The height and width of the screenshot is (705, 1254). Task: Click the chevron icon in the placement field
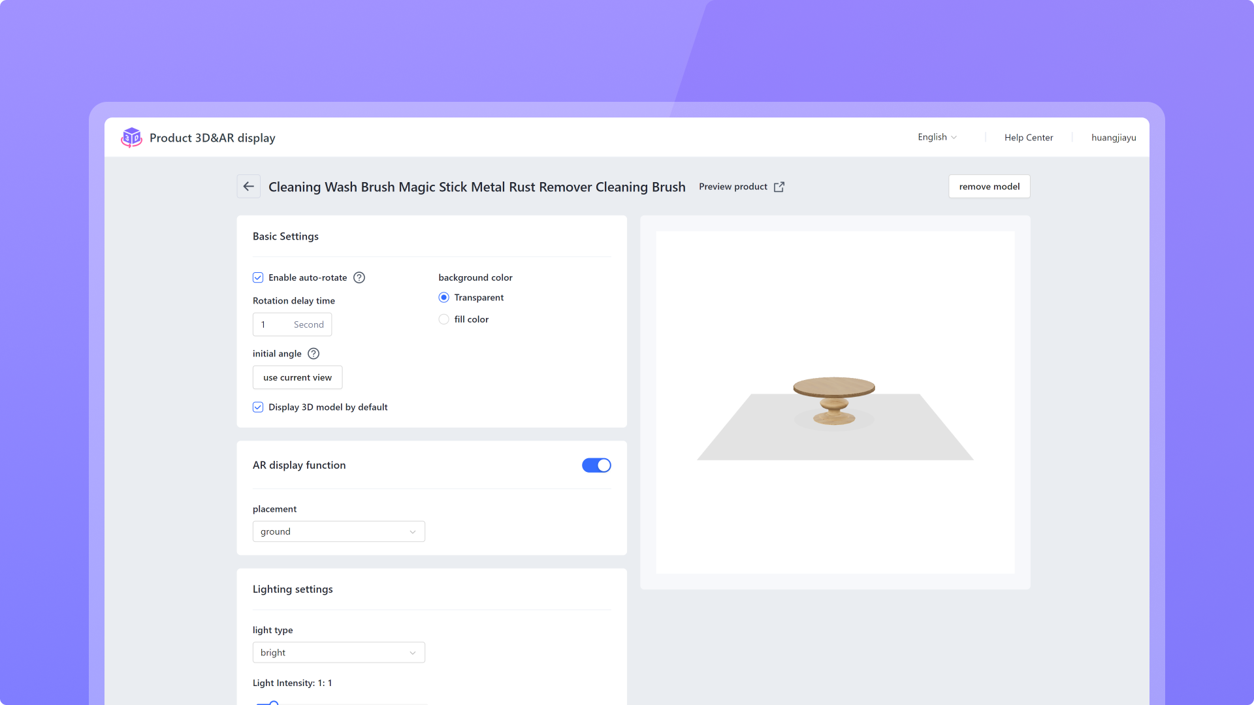(x=413, y=532)
